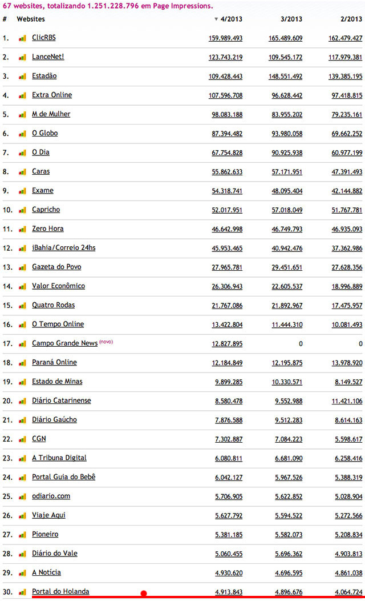This screenshot has width=365, height=601.
Task: Select the bar chart icon for Exame
Action: (22, 191)
